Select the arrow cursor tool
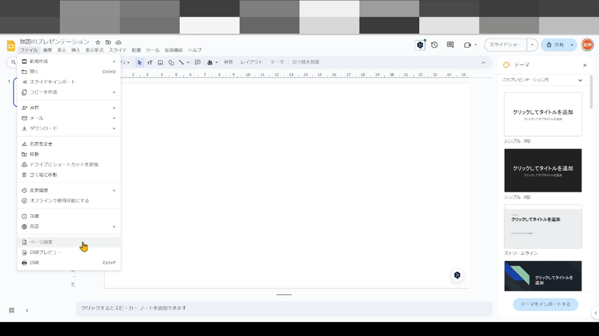This screenshot has height=336, width=599. coord(139,62)
